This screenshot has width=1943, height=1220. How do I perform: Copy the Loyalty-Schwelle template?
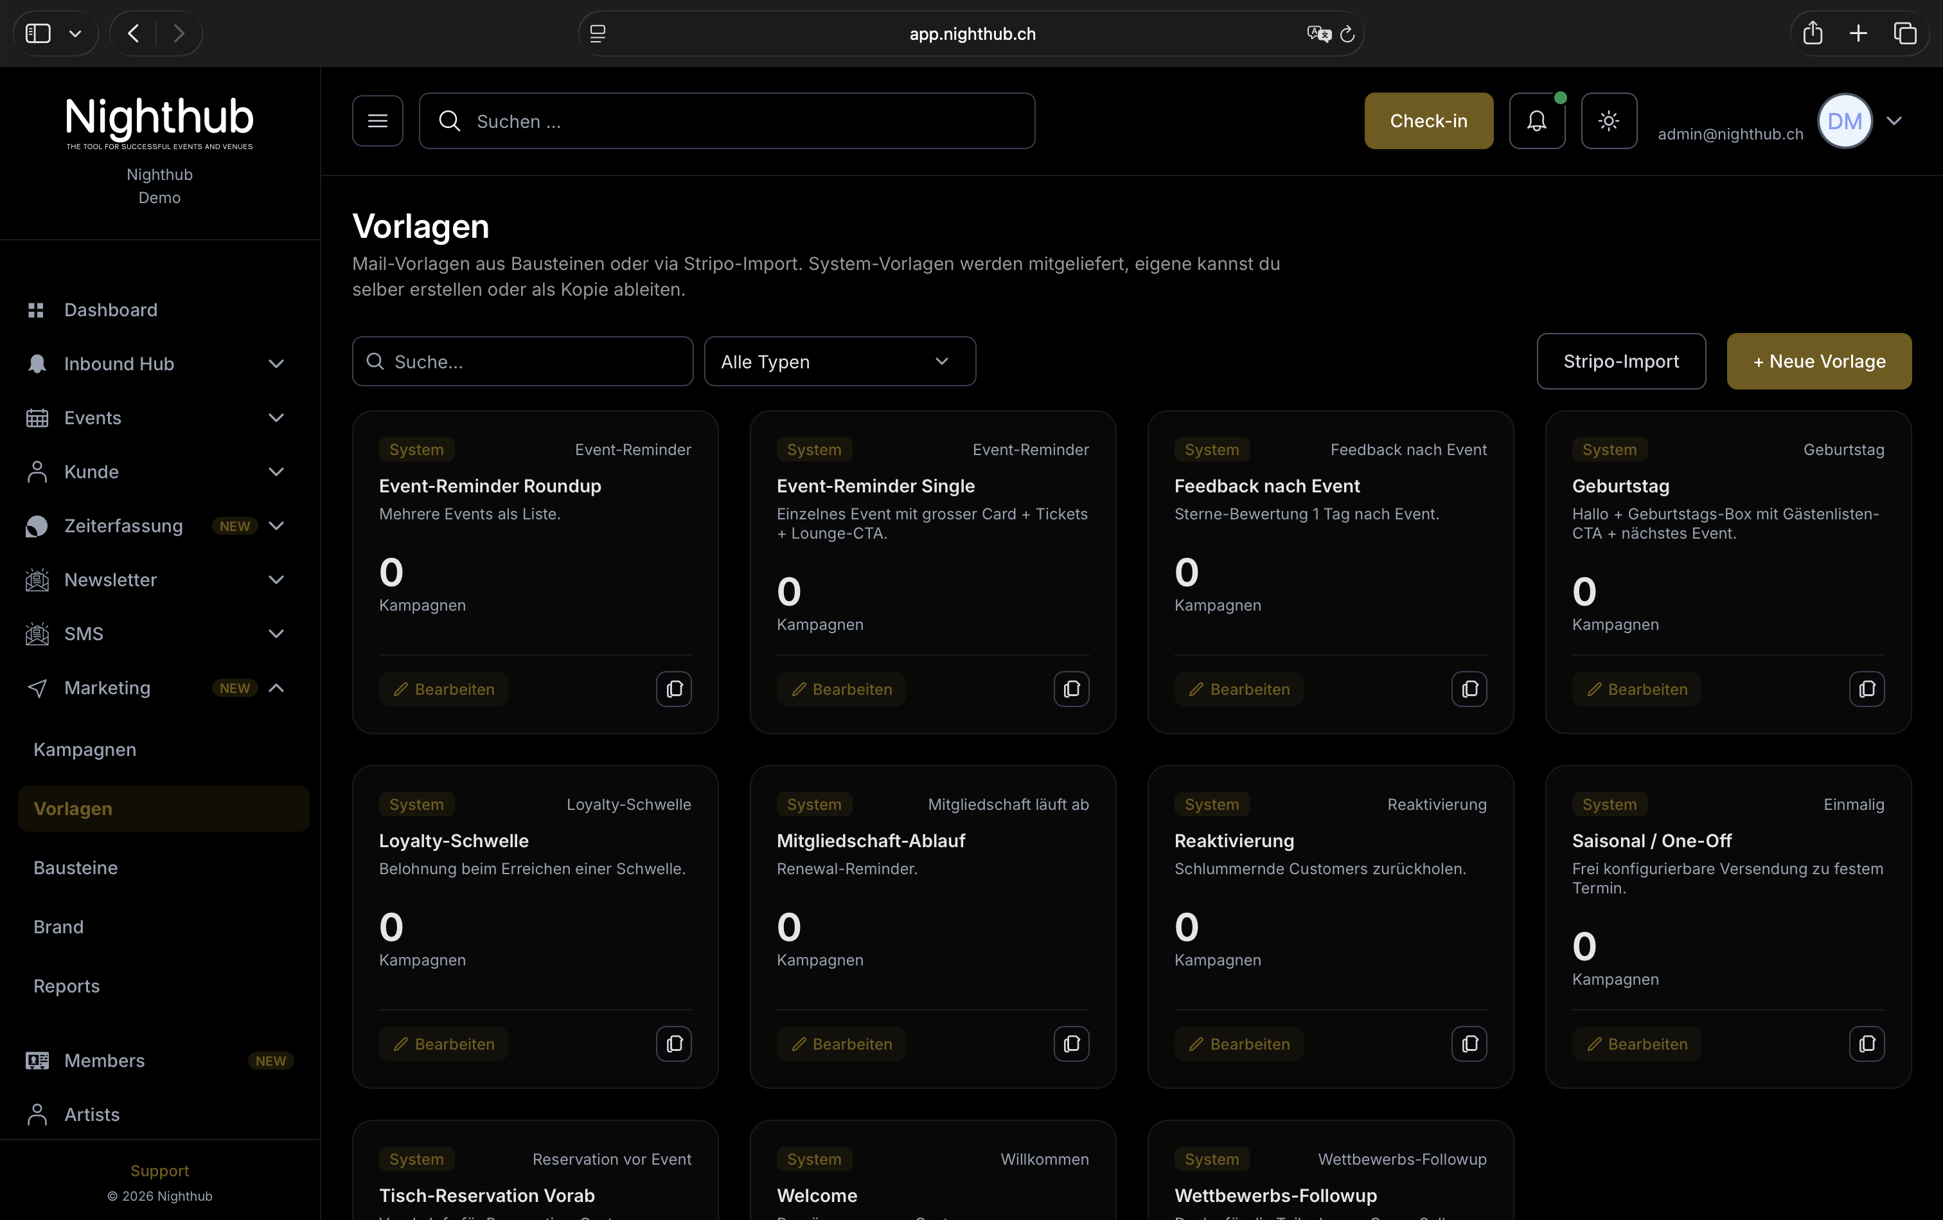click(x=673, y=1044)
